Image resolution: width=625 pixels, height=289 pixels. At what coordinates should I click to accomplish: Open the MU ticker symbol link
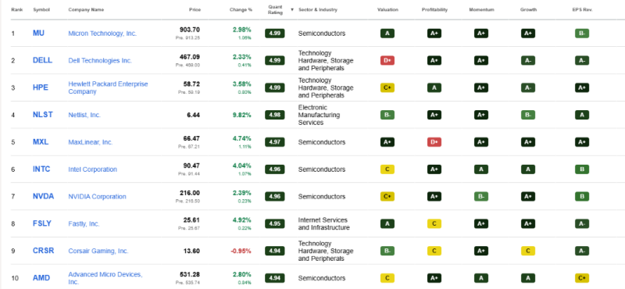pyautogui.click(x=38, y=33)
